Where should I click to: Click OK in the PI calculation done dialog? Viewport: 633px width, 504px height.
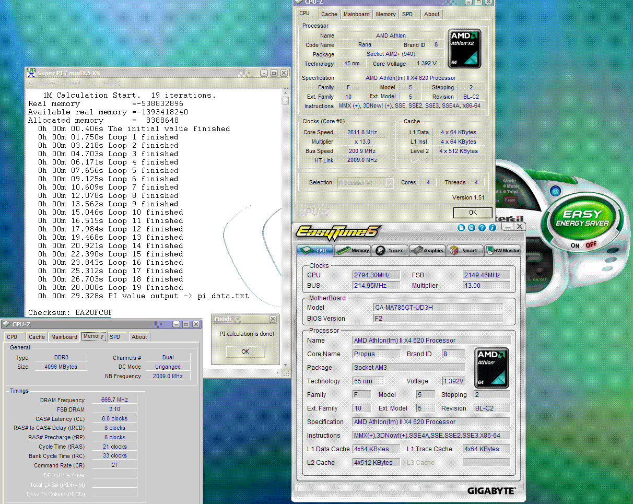tap(245, 351)
